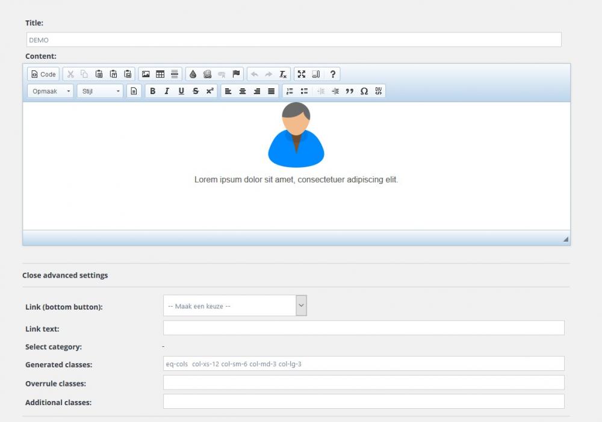Viewport: 602px width, 422px height.
Task: Click the anchor flag icon
Action: [237, 75]
